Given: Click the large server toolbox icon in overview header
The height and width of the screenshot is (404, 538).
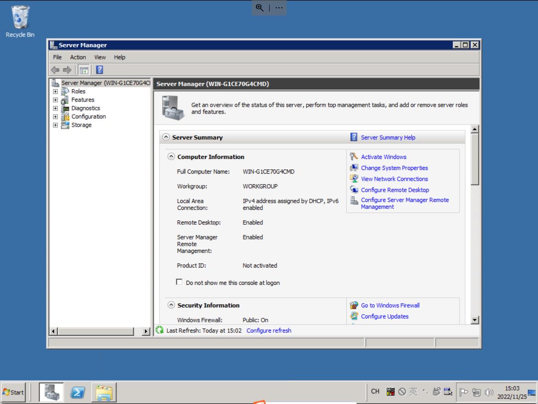Looking at the screenshot, I should 174,108.
